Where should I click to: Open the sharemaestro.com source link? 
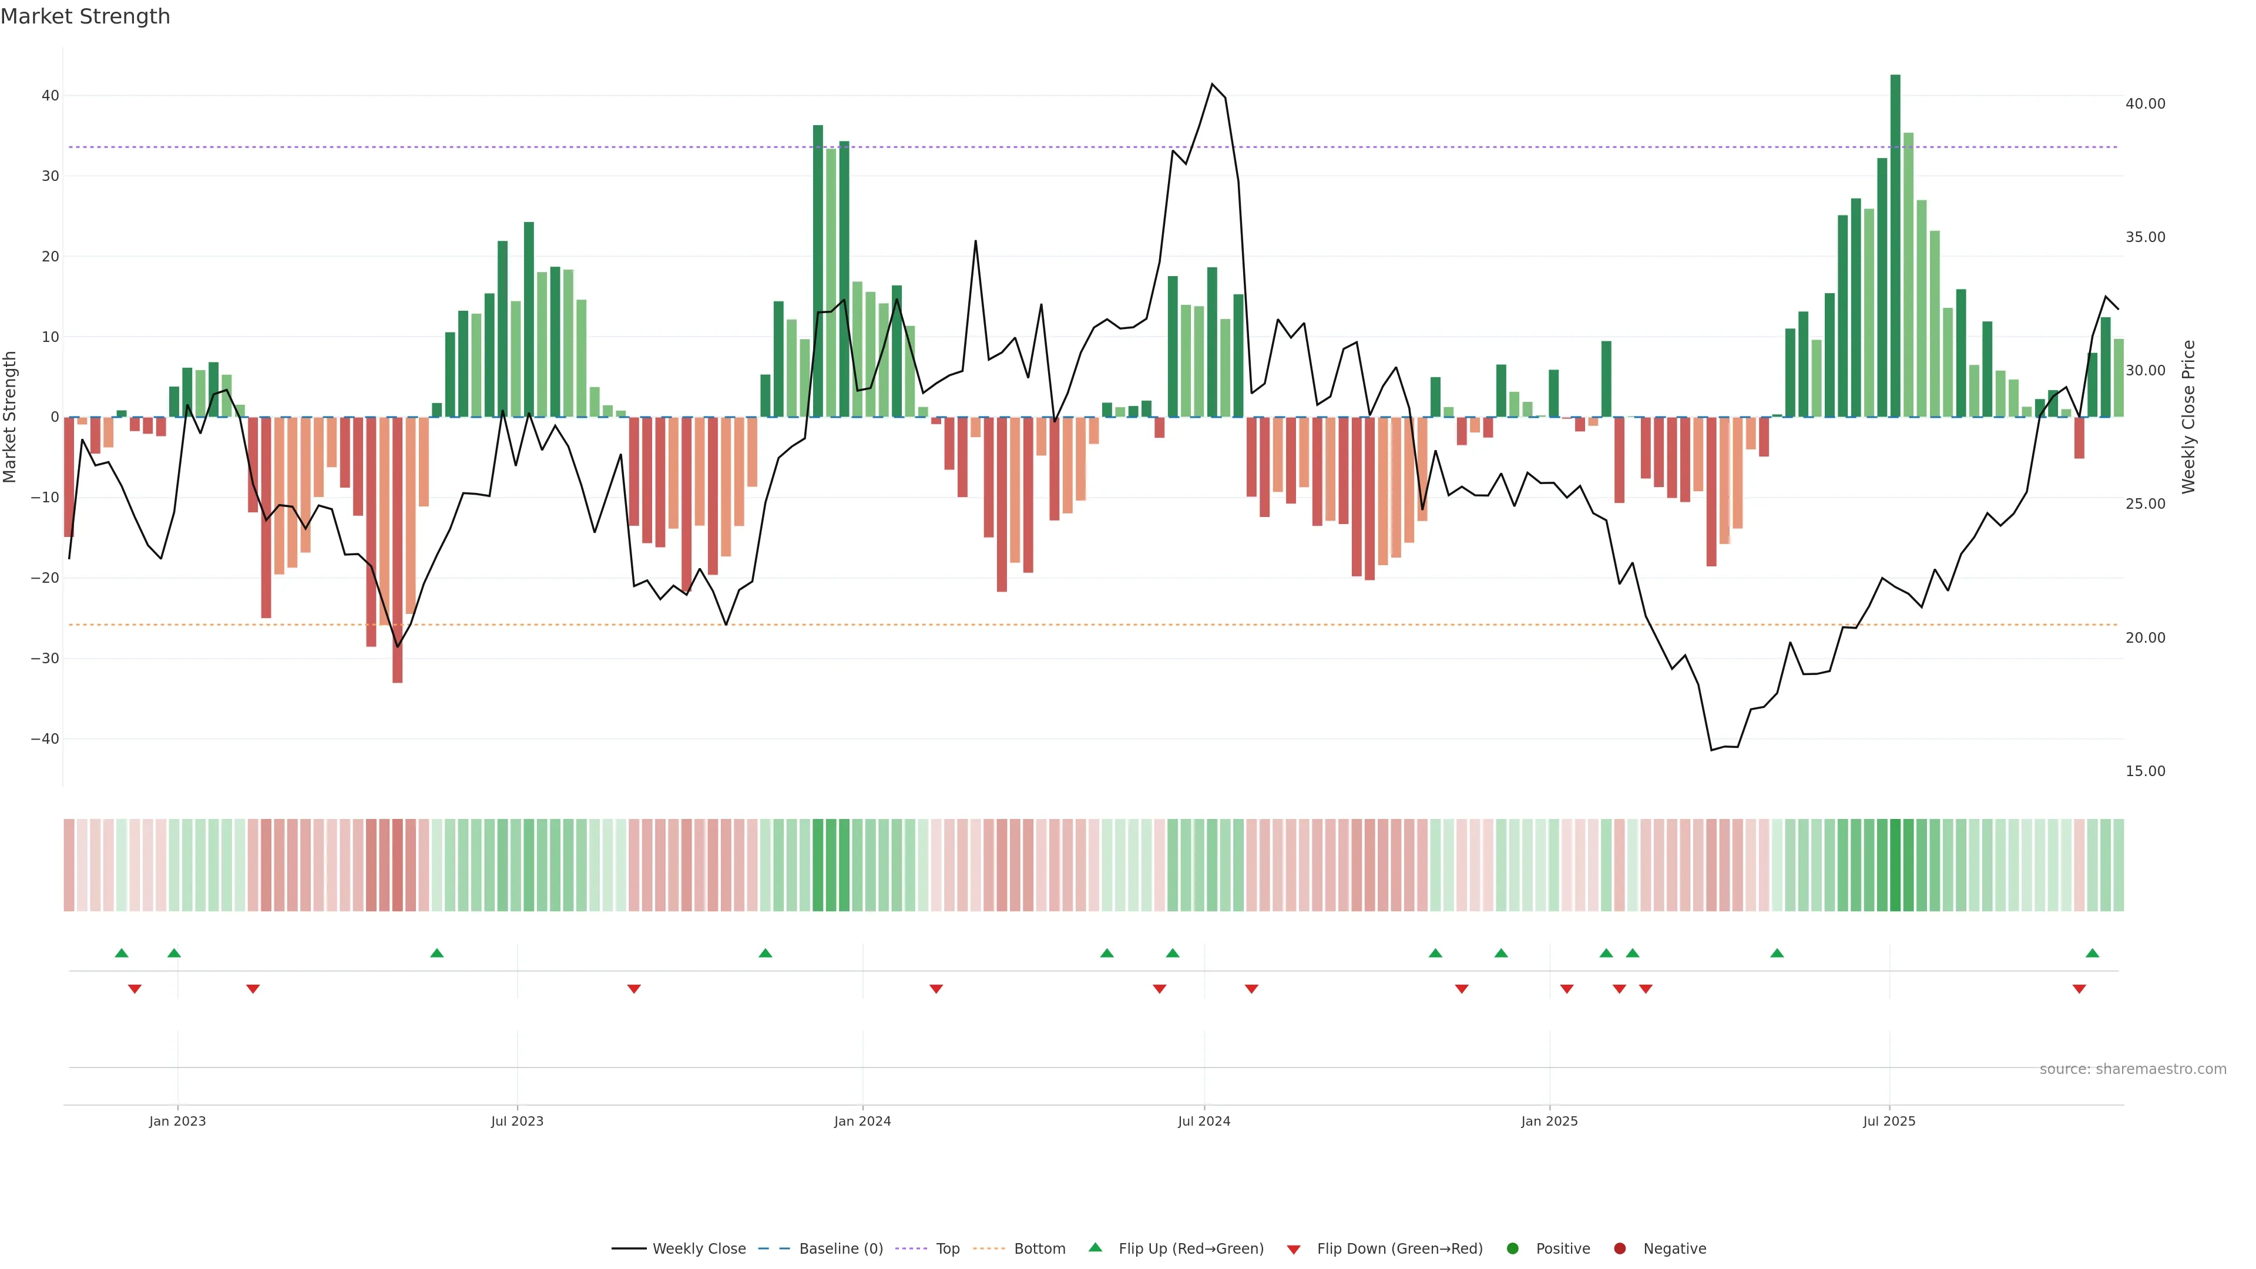(2133, 1069)
